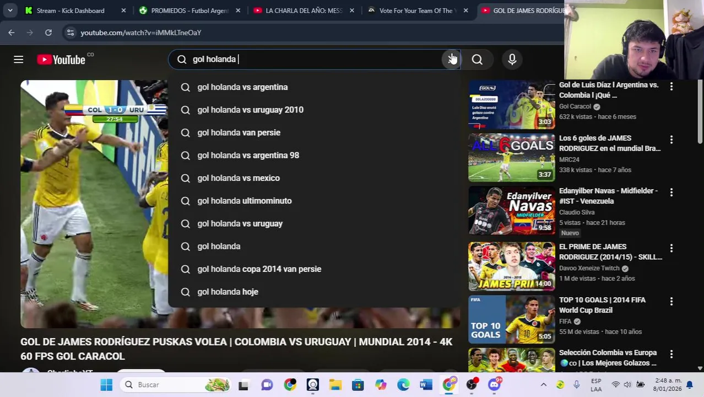Open the tab search dropdown arrow

[x=10, y=10]
